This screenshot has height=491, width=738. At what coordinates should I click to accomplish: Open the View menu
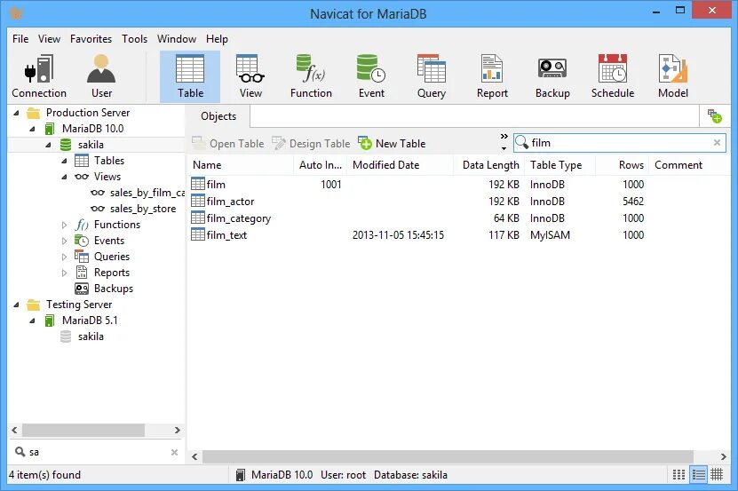(49, 38)
